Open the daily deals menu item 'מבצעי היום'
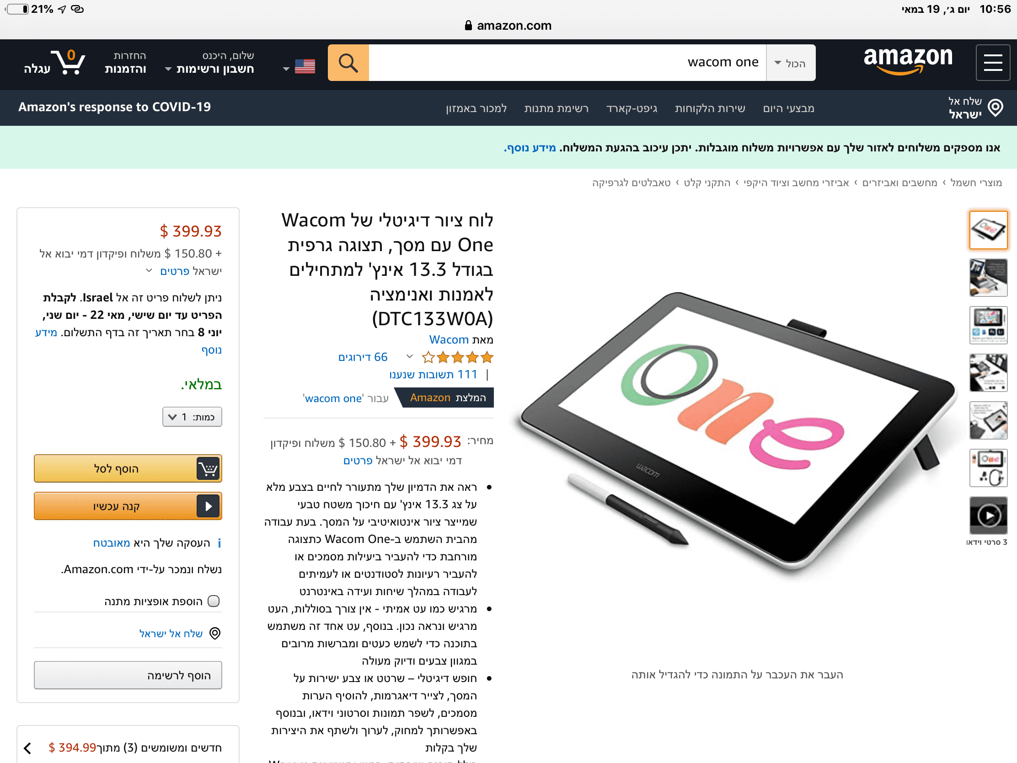 tap(788, 108)
